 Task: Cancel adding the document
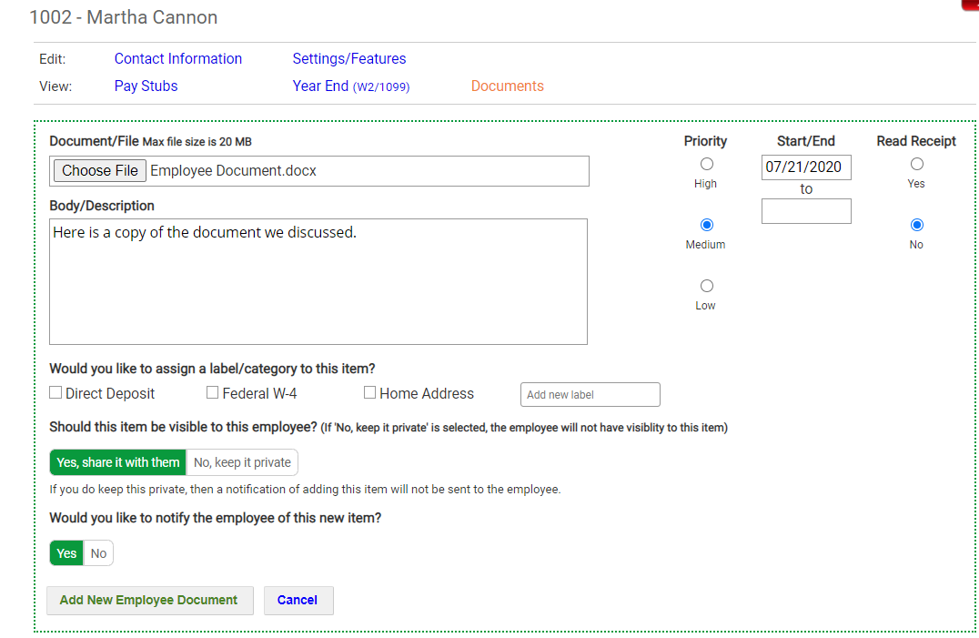pyautogui.click(x=298, y=601)
